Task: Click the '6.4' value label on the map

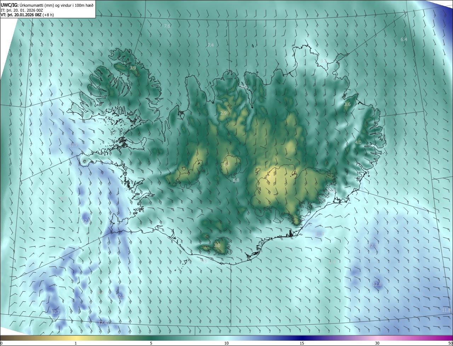Action: (x=404, y=39)
